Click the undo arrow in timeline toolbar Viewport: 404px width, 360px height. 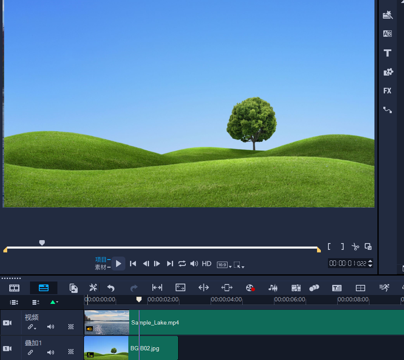click(111, 288)
